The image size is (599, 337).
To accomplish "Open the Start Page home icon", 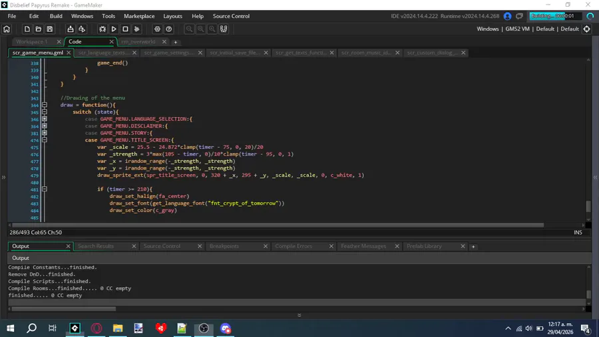I will (x=7, y=29).
